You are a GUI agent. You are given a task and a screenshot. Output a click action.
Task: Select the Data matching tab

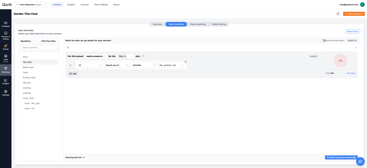coord(176,24)
